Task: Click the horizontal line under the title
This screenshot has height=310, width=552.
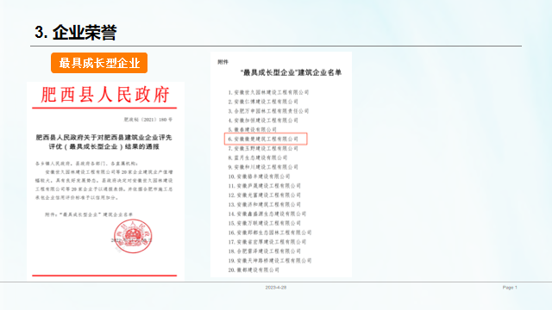Action: tap(276, 46)
